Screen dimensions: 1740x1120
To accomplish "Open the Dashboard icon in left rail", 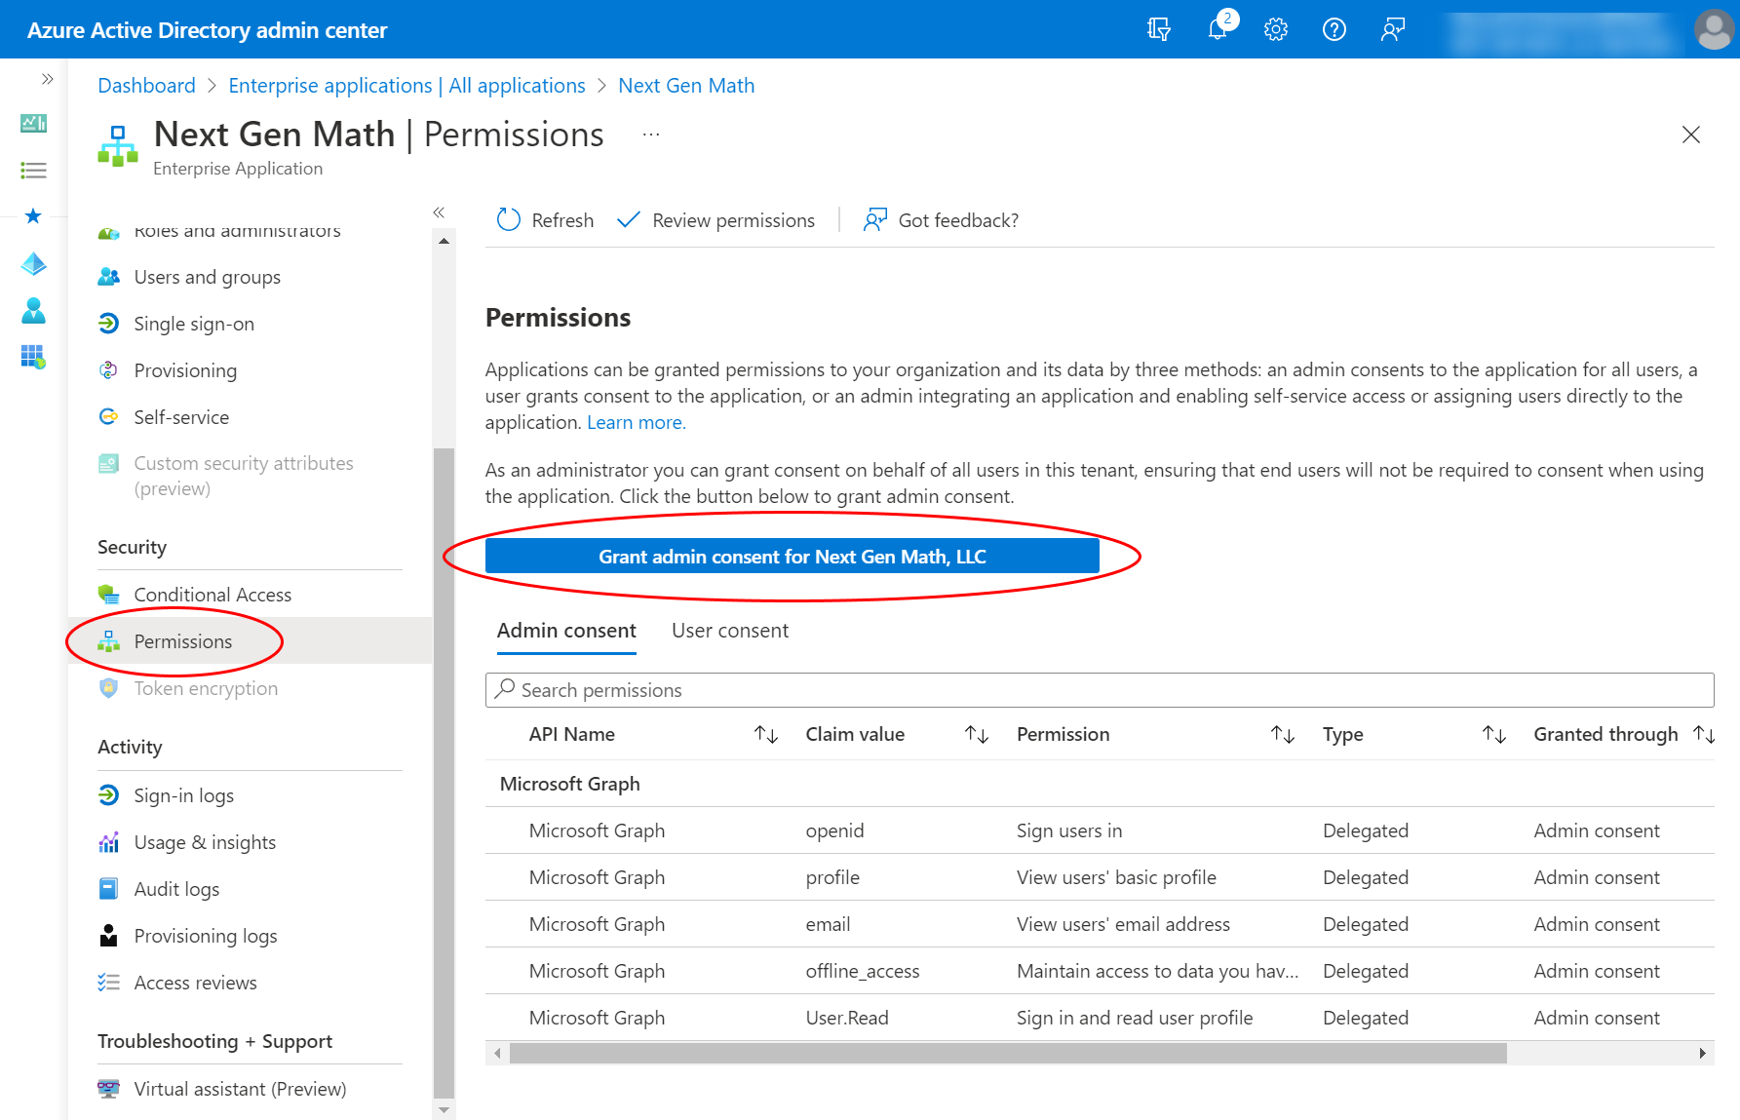I will tap(33, 123).
